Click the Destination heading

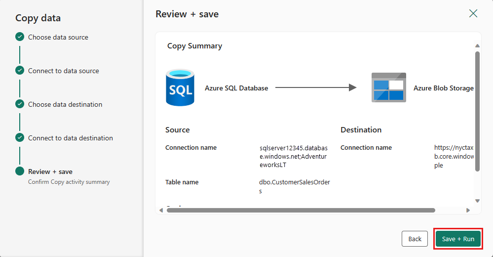click(x=361, y=130)
